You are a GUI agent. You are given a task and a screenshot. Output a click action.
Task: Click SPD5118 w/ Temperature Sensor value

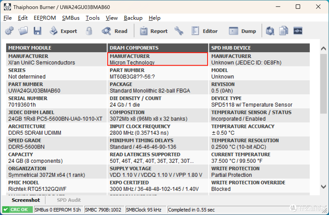click(x=252, y=105)
